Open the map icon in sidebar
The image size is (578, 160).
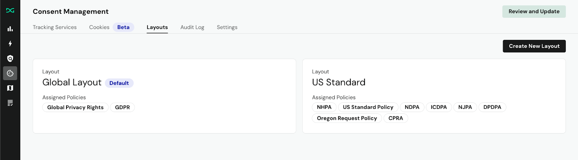[10, 88]
